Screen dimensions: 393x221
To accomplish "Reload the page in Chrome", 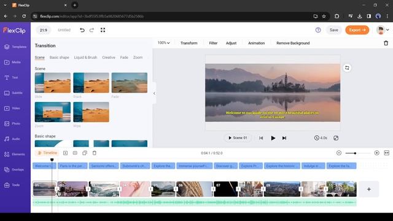I will (x=24, y=17).
